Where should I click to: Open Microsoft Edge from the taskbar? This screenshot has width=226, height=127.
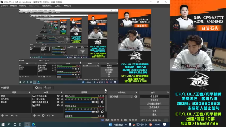point(33,124)
